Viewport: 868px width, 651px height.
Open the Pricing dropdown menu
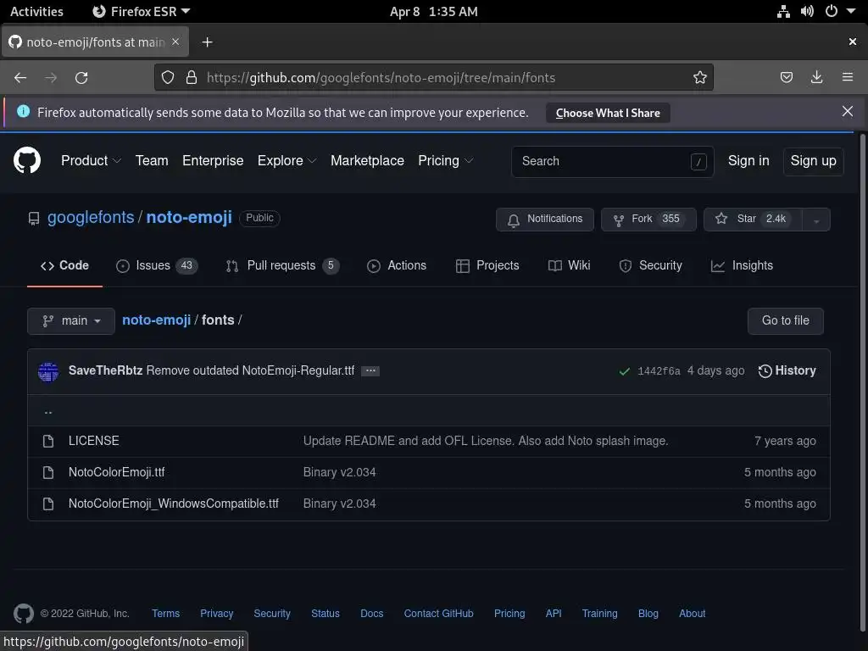446,160
